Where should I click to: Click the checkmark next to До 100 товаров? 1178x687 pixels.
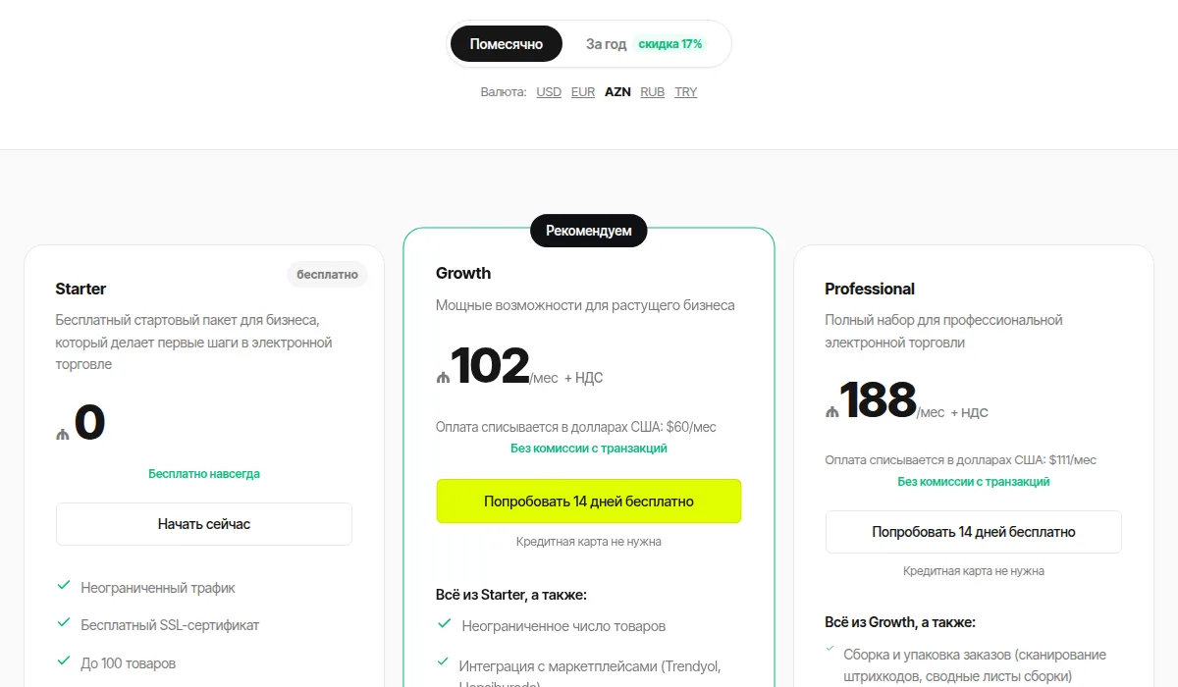tap(64, 661)
